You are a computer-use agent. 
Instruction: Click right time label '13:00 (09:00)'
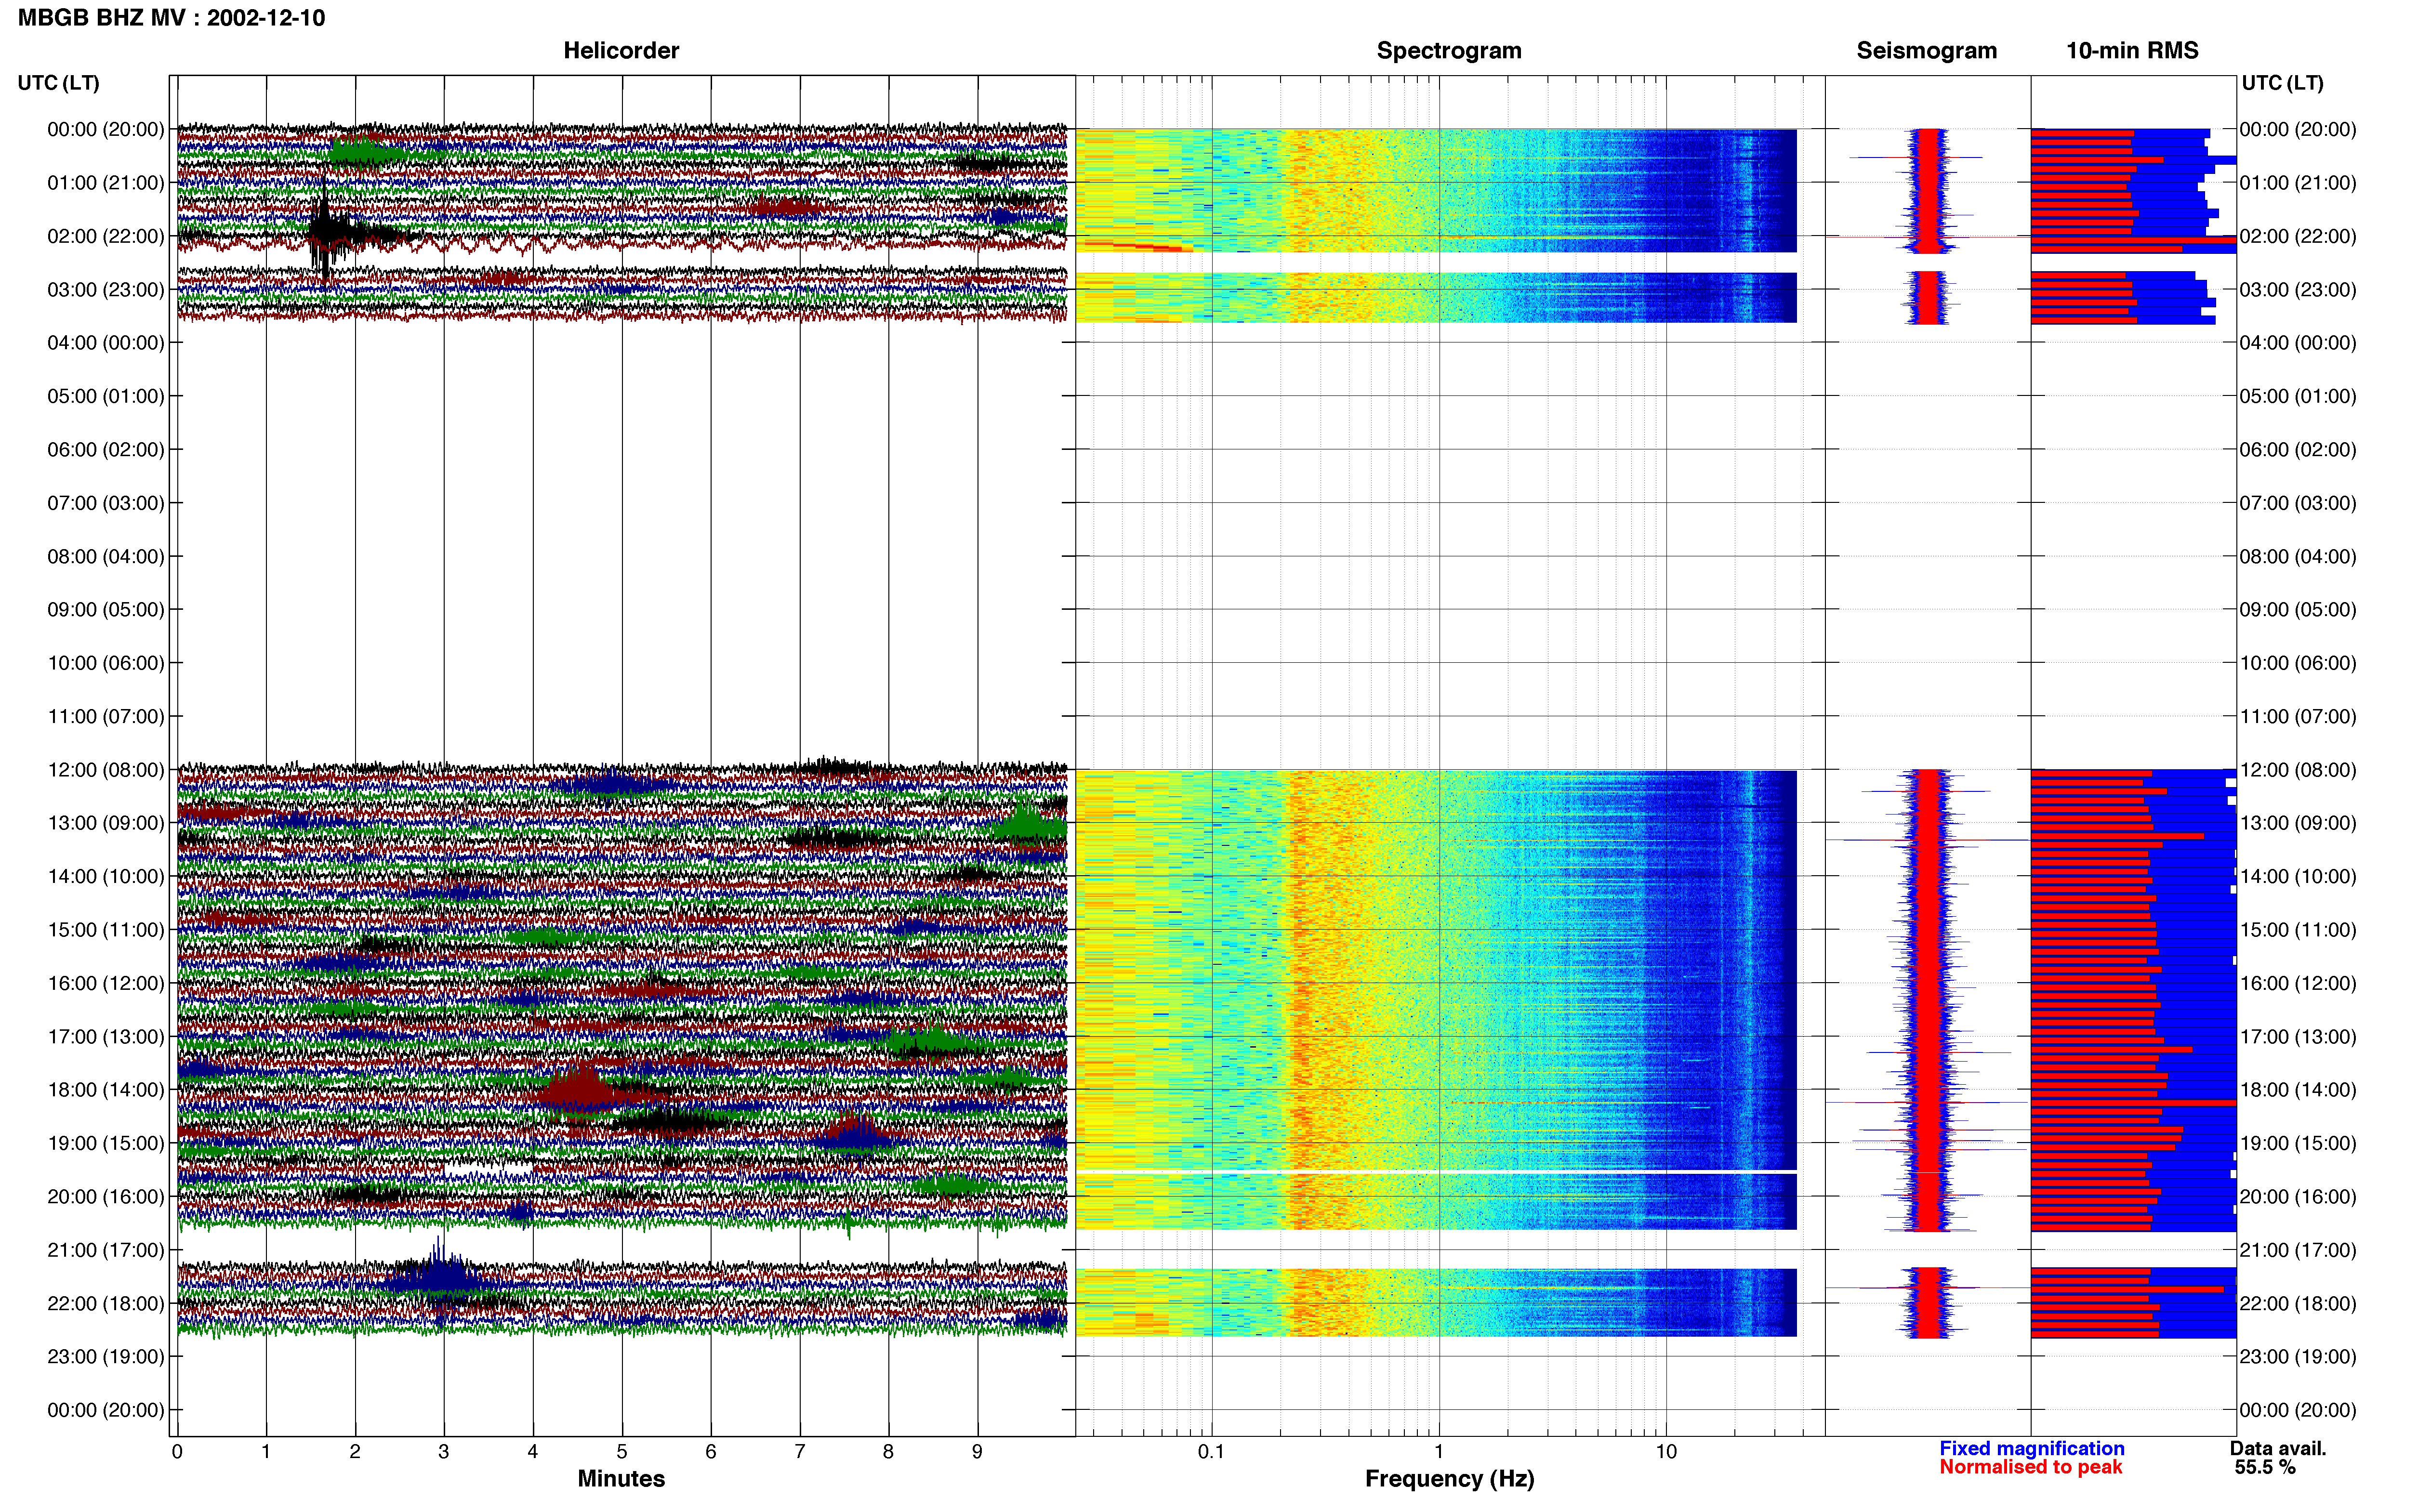(2298, 822)
